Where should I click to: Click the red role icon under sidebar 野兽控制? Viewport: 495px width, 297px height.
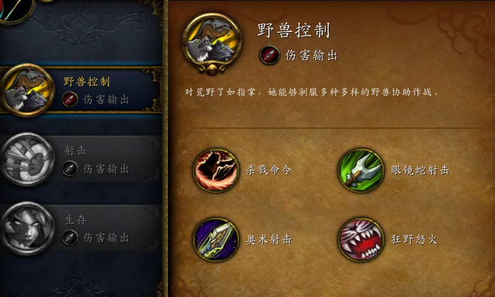point(70,99)
